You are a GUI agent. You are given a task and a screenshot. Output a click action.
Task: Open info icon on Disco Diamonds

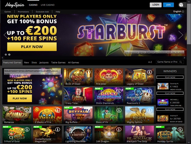click(x=119, y=91)
